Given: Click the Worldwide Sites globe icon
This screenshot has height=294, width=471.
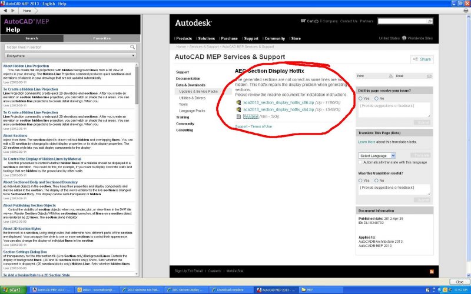Looking at the screenshot, I should 404,38.
